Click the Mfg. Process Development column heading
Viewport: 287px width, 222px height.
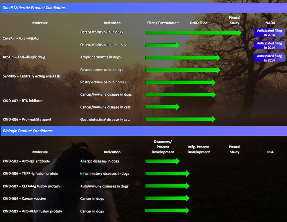coord(199,149)
